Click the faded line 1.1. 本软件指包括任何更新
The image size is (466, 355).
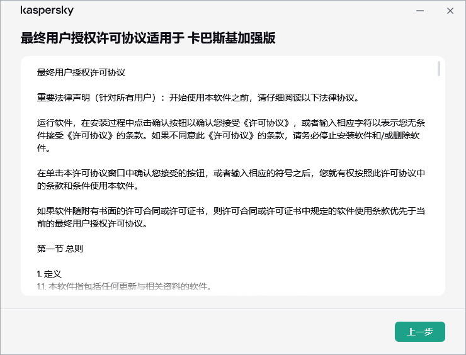pos(123,286)
